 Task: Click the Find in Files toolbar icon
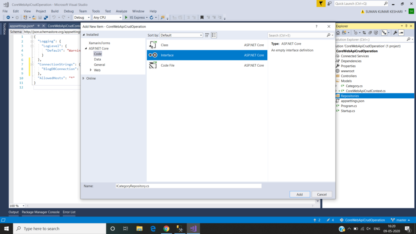point(162,17)
